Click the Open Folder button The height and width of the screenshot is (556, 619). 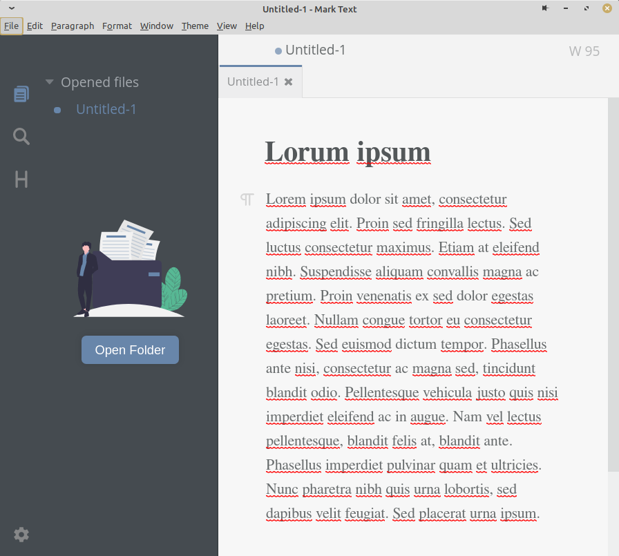click(130, 349)
